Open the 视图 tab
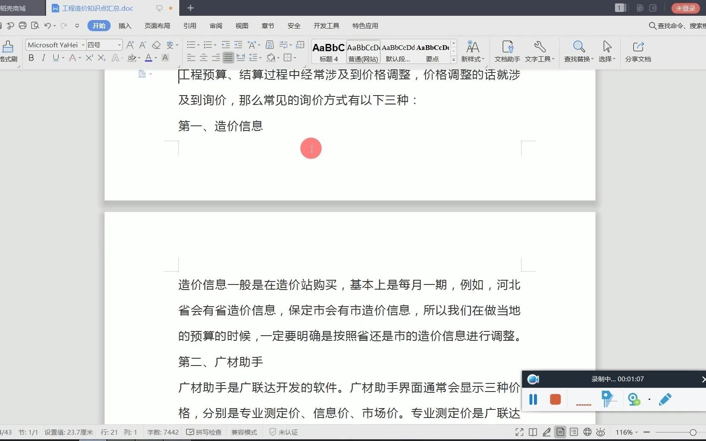Image resolution: width=706 pixels, height=441 pixels. click(242, 26)
